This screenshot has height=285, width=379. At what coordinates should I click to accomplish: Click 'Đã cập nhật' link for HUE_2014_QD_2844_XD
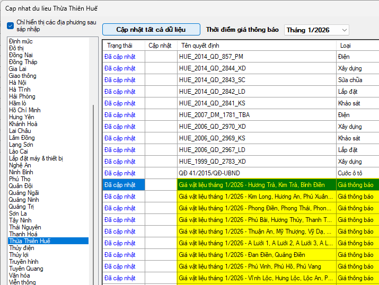(x=120, y=68)
